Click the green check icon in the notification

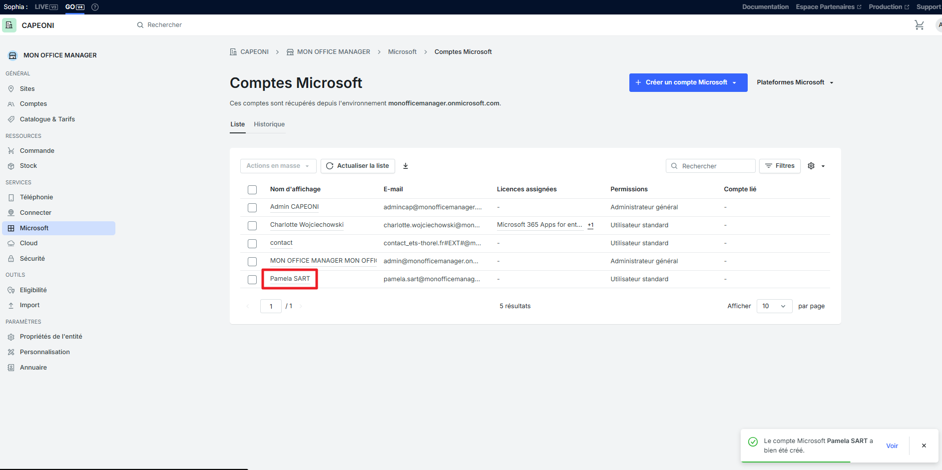(753, 442)
